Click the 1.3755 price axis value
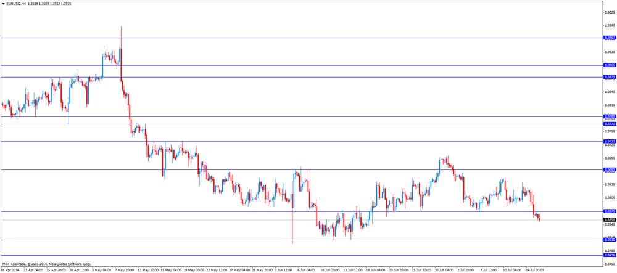 tap(611, 132)
